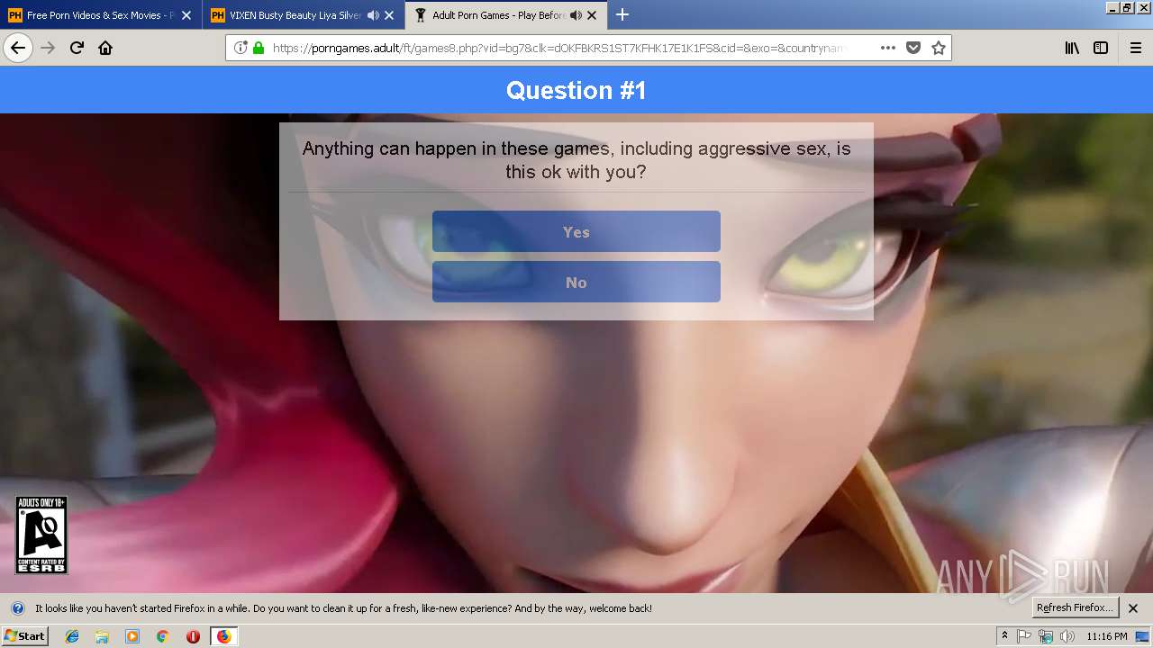Close the Free Videos first tab
Image resolution: width=1153 pixels, height=648 pixels.
coord(186,15)
